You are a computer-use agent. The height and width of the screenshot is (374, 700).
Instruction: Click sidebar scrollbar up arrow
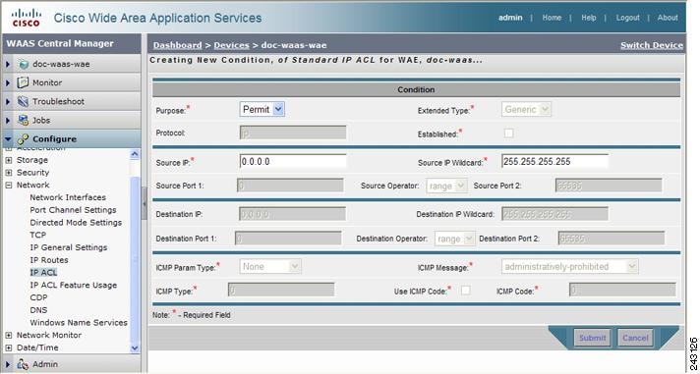click(135, 154)
